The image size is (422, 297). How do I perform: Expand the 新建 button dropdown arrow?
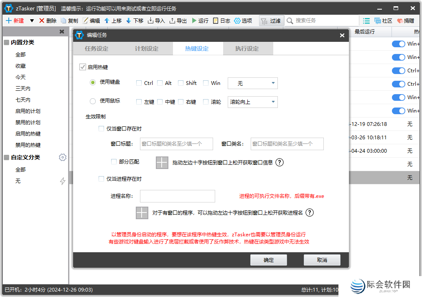pos(31,20)
